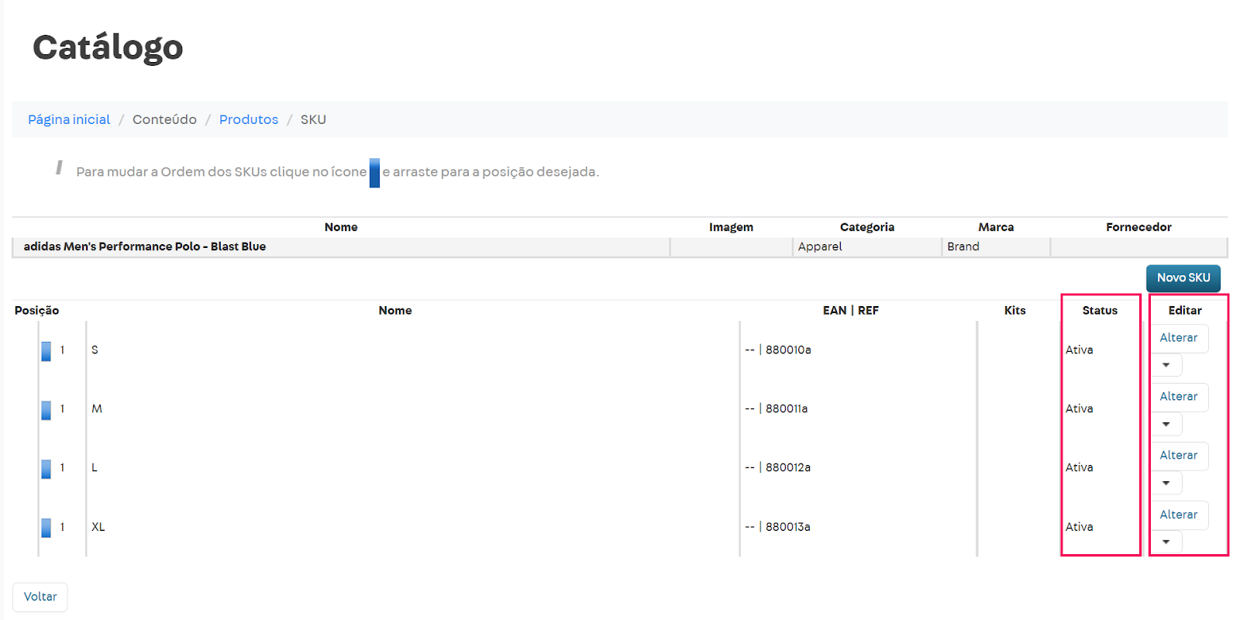Click the blue order icon in instructions

(x=374, y=173)
